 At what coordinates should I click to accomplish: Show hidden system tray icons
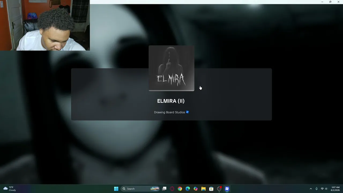[311, 189]
